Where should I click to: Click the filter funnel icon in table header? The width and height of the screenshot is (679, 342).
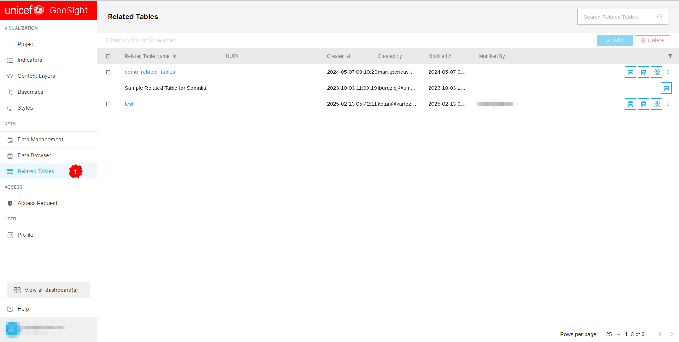click(670, 56)
